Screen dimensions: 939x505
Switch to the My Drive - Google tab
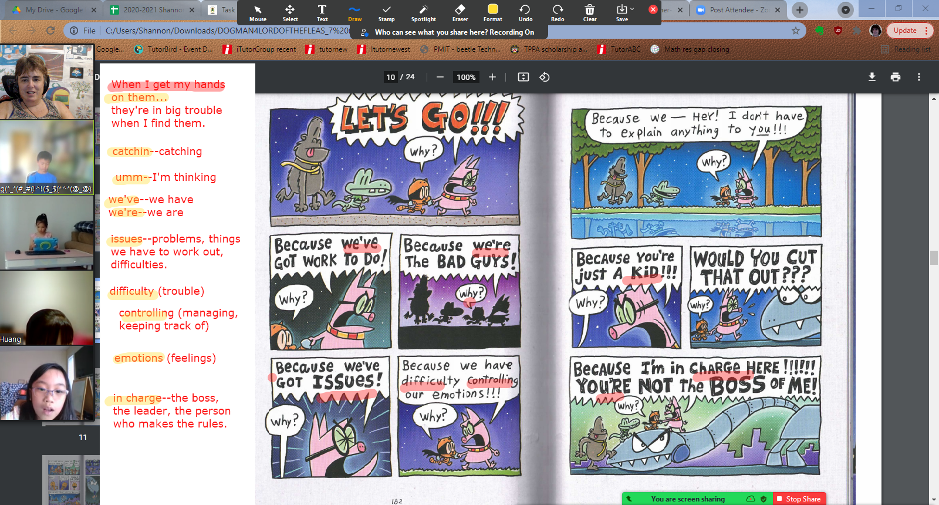[x=55, y=10]
